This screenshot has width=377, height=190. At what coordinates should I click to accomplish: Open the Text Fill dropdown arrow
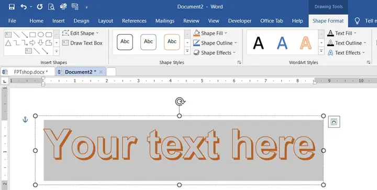click(355, 33)
